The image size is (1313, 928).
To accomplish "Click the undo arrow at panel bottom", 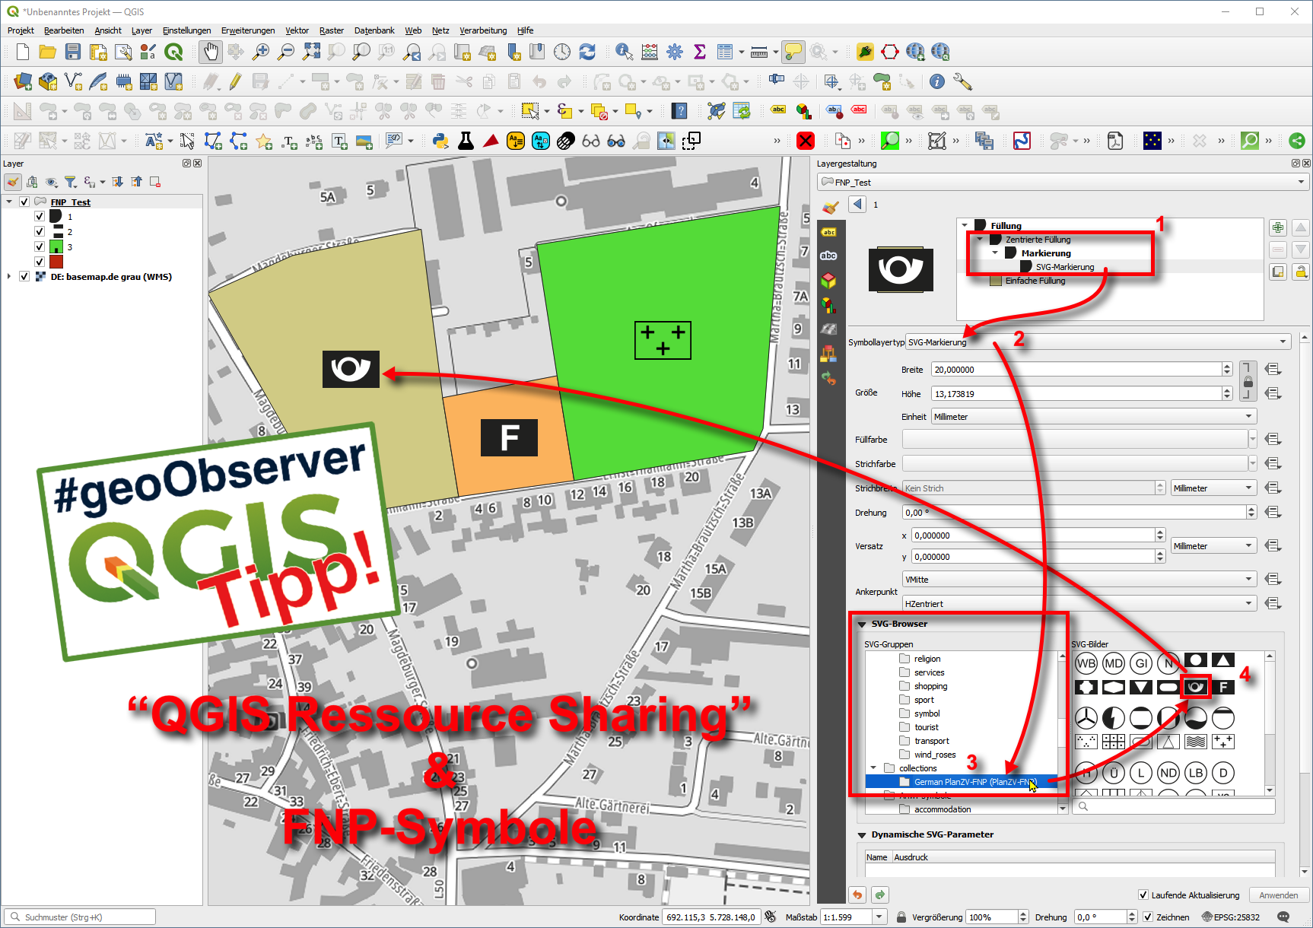I will pyautogui.click(x=857, y=895).
